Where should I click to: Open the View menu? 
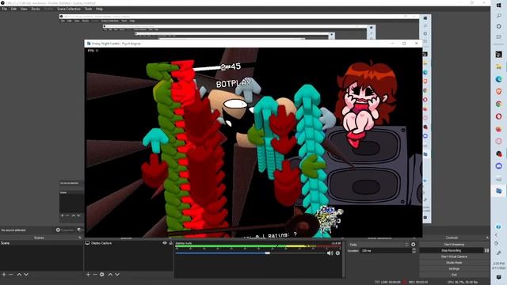click(x=24, y=9)
